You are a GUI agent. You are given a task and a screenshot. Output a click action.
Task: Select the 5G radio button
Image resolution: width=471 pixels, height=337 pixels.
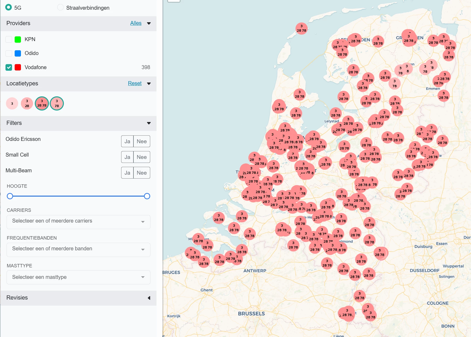[9, 7]
